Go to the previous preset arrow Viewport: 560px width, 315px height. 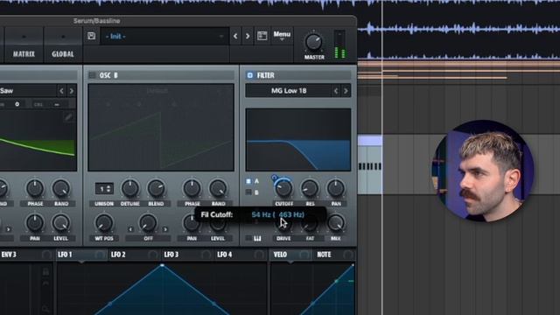(x=235, y=36)
